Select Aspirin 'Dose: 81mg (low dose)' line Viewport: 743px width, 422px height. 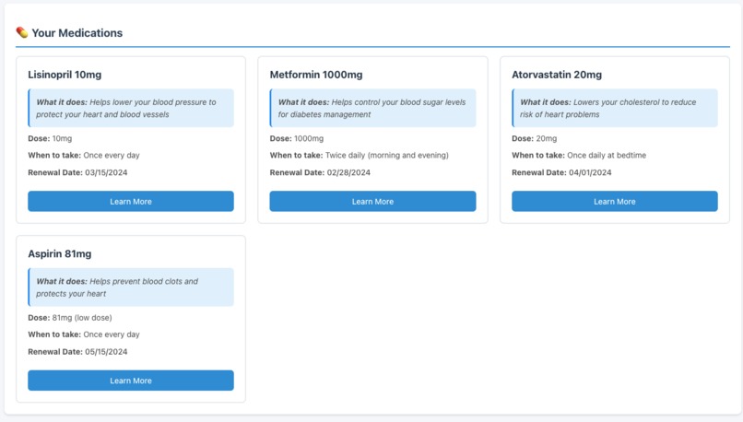point(70,317)
